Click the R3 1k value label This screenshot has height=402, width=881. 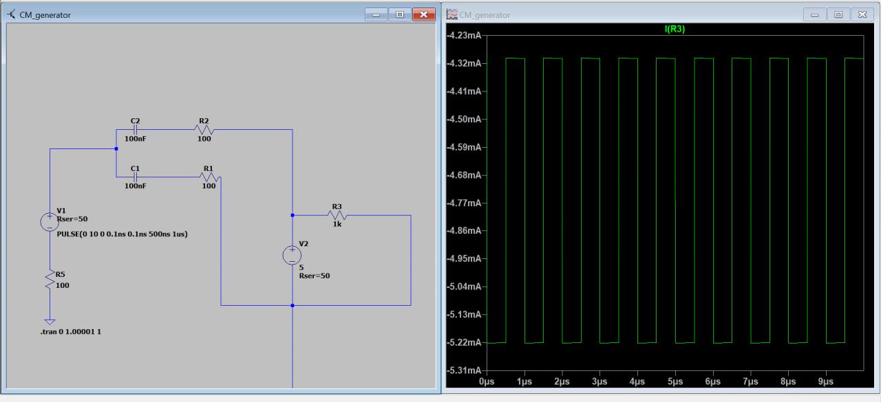(337, 224)
